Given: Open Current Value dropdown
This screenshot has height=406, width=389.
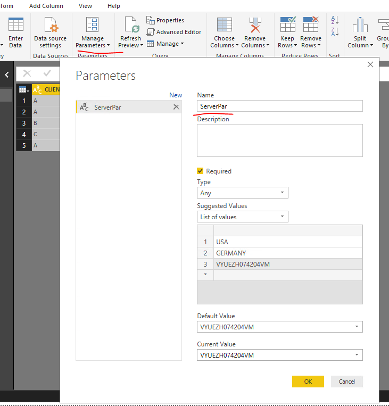Looking at the screenshot, I should (280, 355).
